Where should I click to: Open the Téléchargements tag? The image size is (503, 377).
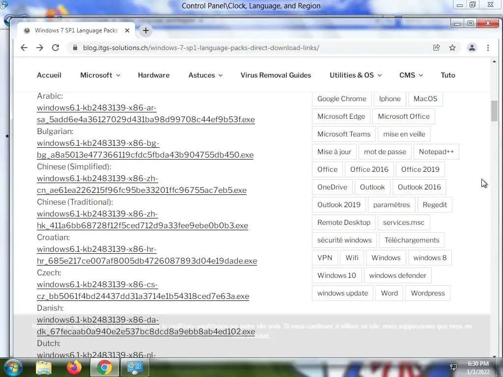click(x=412, y=240)
